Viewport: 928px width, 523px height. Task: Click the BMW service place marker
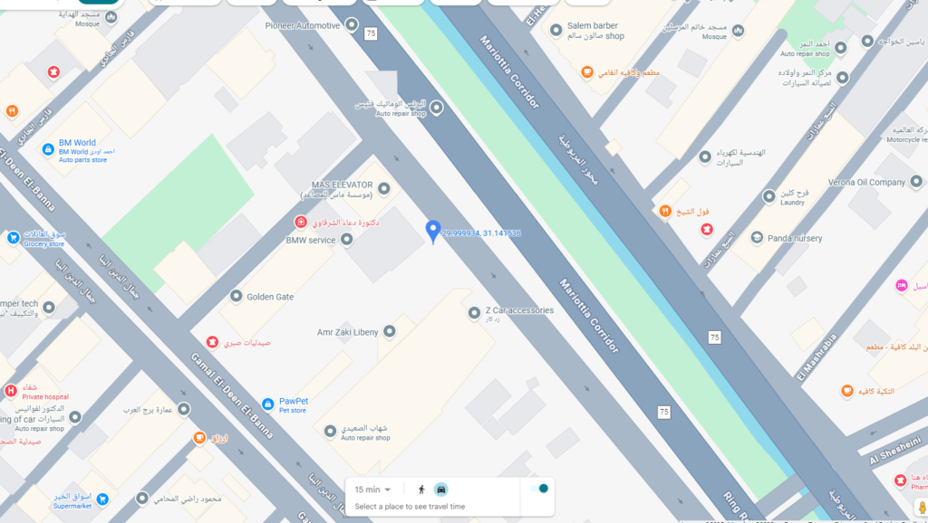(x=347, y=240)
